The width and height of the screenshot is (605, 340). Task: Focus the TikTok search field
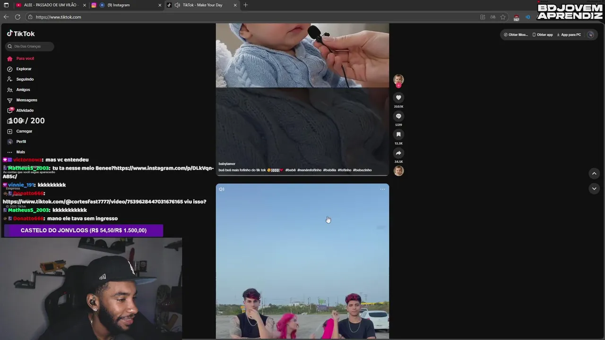pos(30,46)
